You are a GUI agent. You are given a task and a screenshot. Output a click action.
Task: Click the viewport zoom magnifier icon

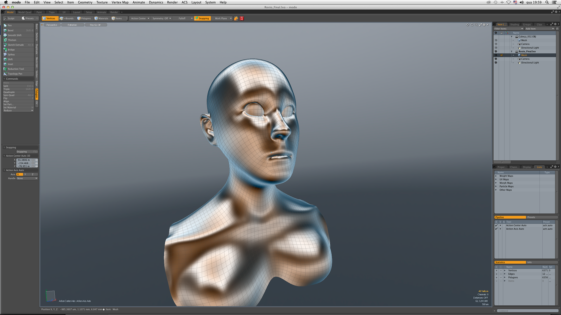[476, 25]
